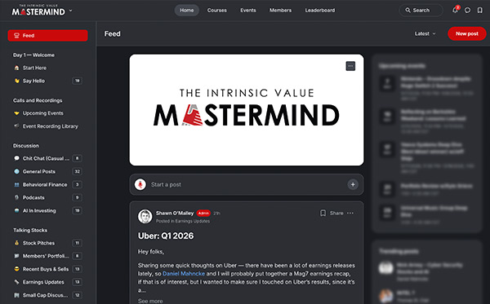Click the plus icon in Start a post
Viewport: 490px width, 304px height.
point(353,184)
